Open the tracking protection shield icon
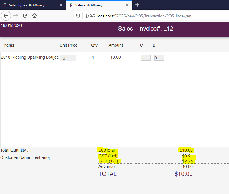Image resolution: width=229 pixels, height=194 pixels. click(x=78, y=16)
